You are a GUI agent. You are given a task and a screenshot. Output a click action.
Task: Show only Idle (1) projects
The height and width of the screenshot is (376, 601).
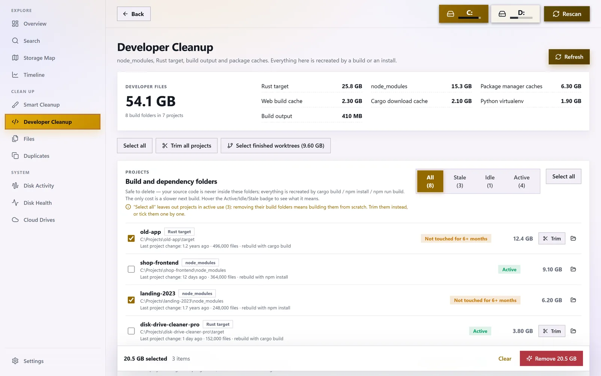[x=490, y=181]
